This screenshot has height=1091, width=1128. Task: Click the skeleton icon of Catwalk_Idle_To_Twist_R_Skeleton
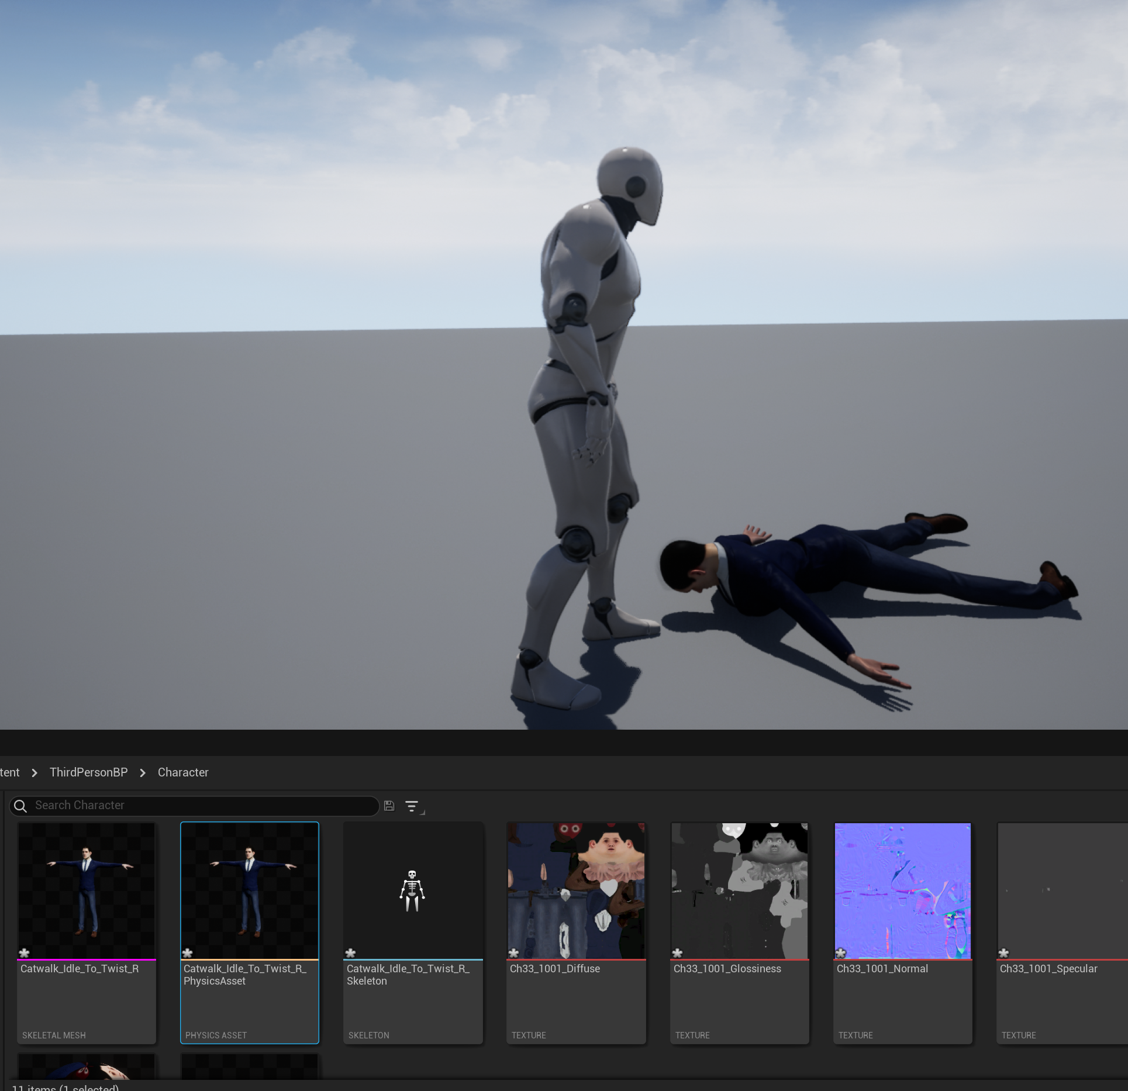(412, 890)
